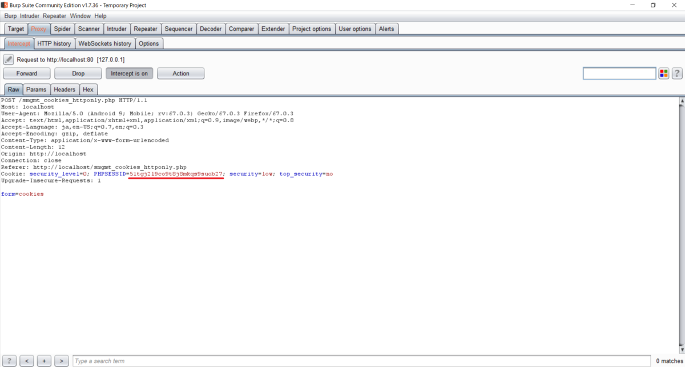Switch to the Hex view tab
Screen dimensions: 685x367
point(88,90)
